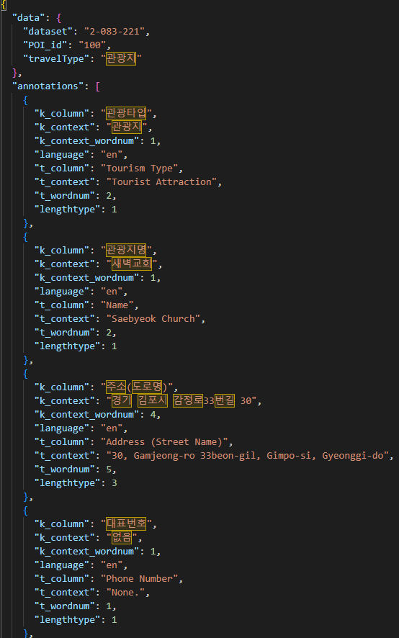The image size is (399, 638).
Task: Select the lengthtype value 3
Action: pos(115,483)
